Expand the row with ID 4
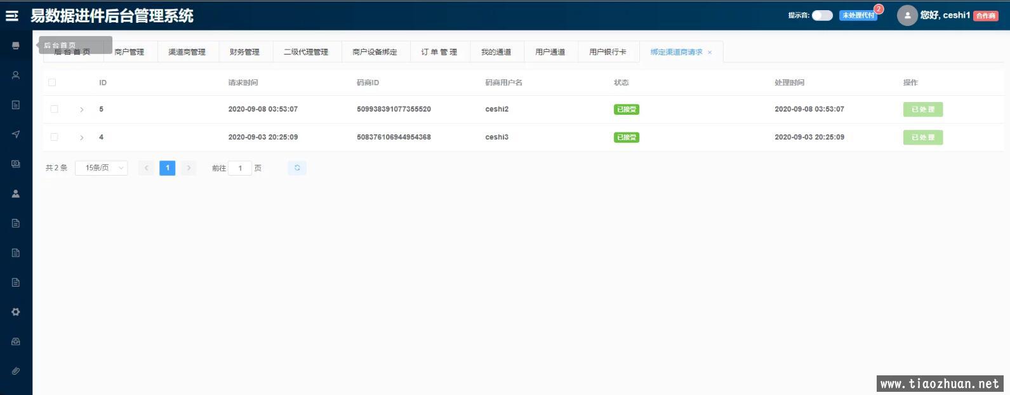This screenshot has width=1010, height=395. coord(82,138)
